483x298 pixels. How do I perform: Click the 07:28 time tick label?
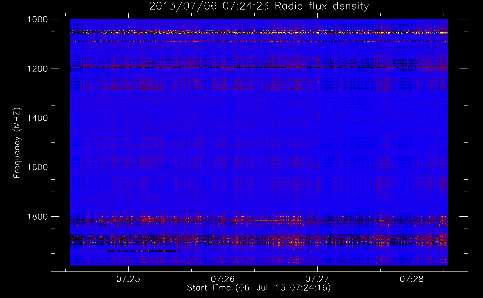412,279
